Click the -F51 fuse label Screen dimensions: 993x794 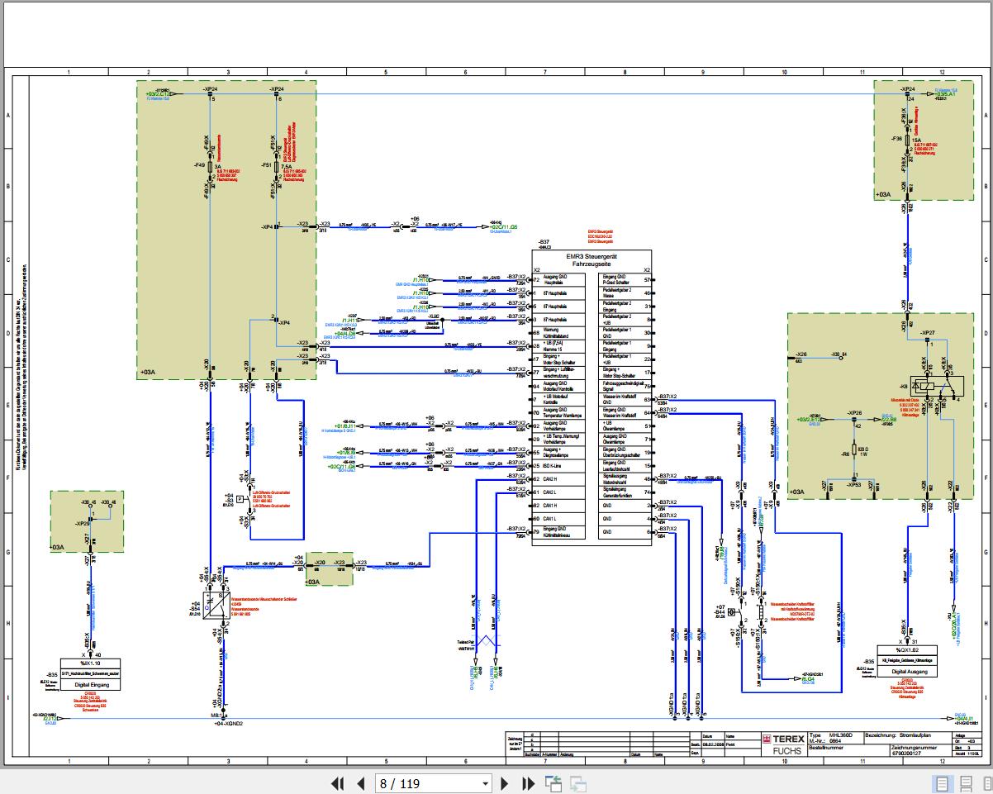pos(267,165)
